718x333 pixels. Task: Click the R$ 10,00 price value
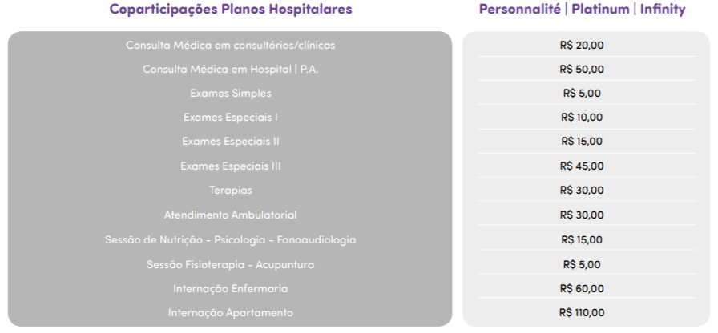pyautogui.click(x=582, y=118)
